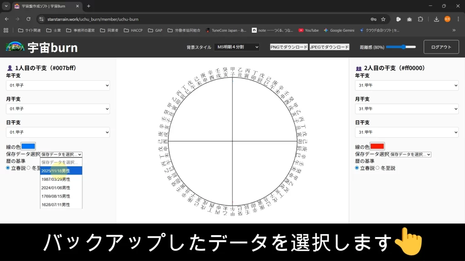This screenshot has width=465, height=261.
Task: Select 冬至説 radio for person 2
Action: [378, 168]
